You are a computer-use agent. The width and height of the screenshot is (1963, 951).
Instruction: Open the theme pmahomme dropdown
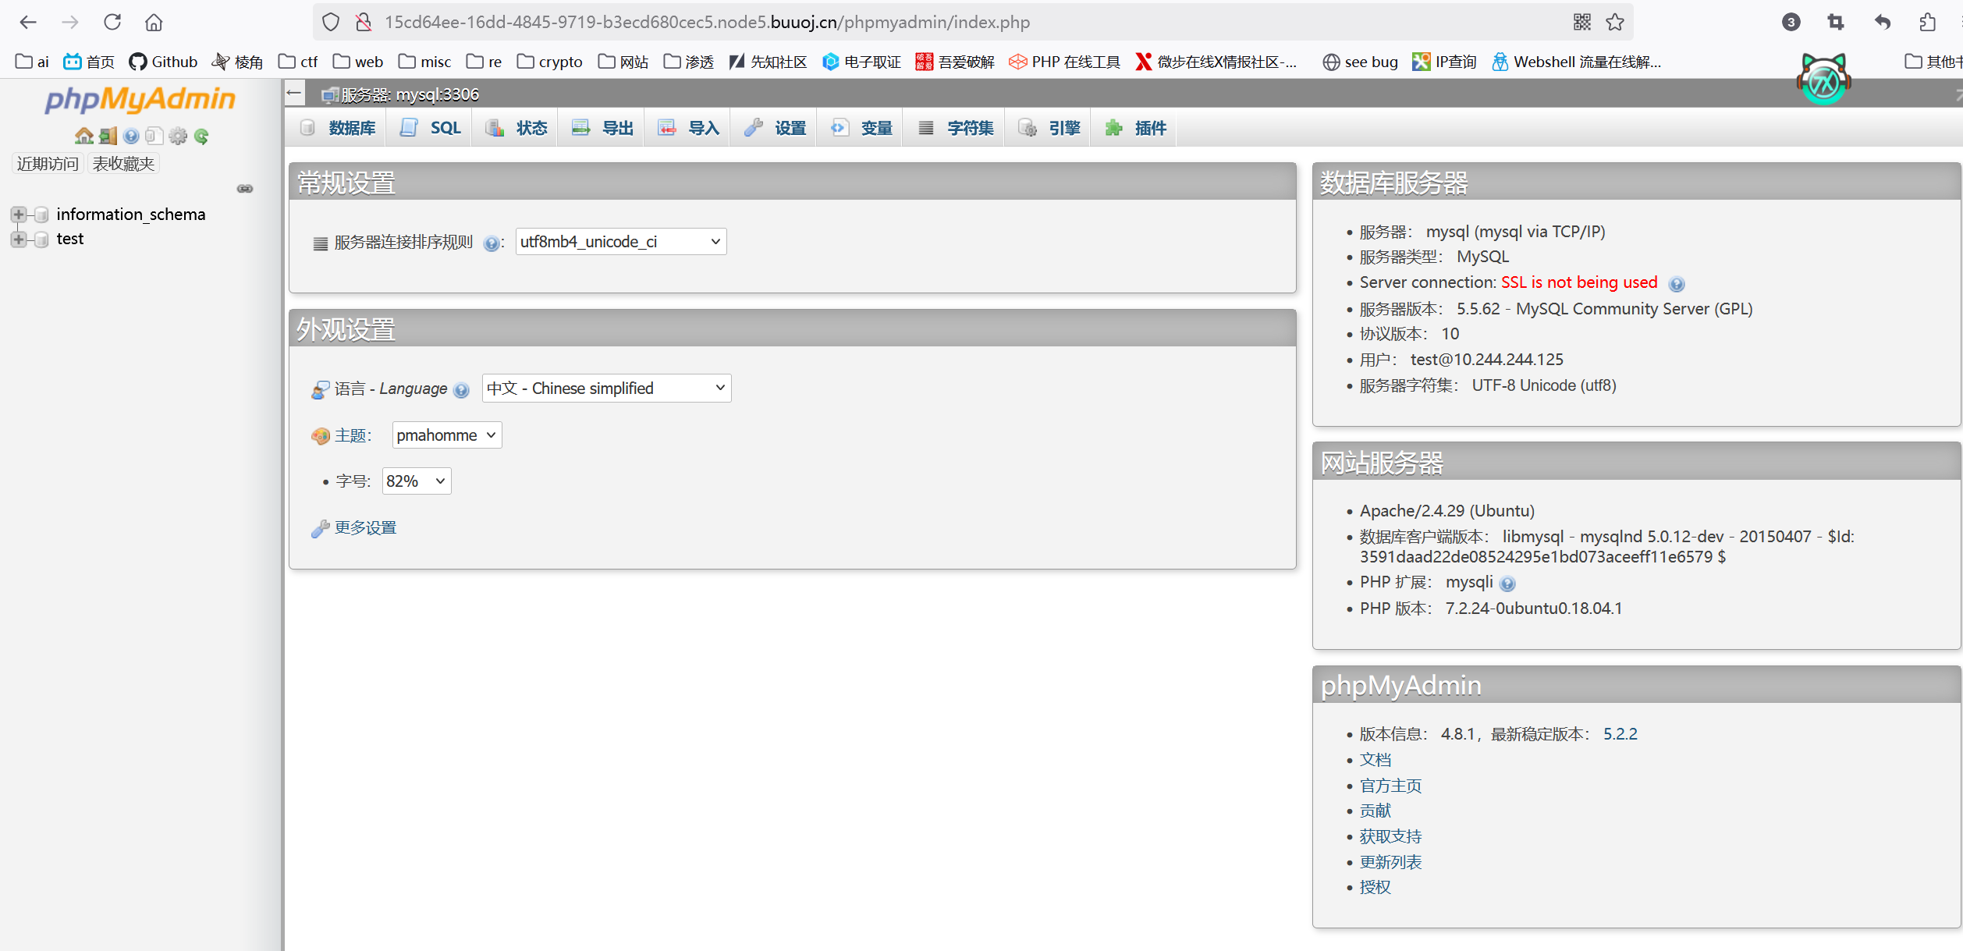tap(447, 435)
